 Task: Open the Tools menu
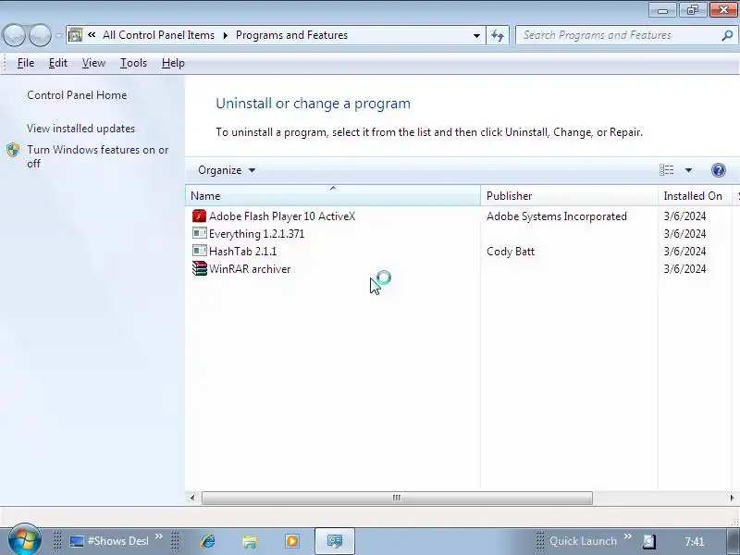coord(133,63)
